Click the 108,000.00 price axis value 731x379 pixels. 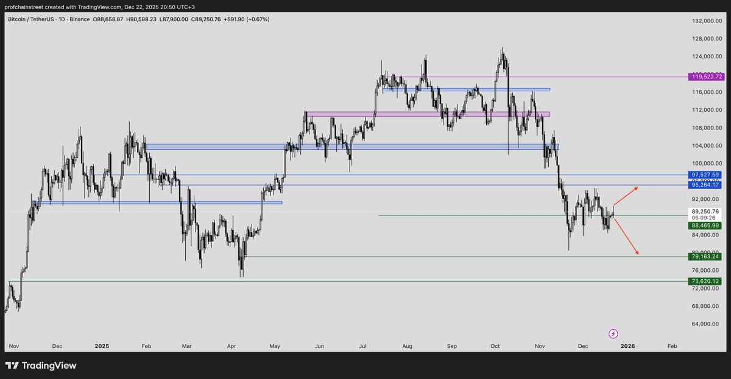(707, 128)
